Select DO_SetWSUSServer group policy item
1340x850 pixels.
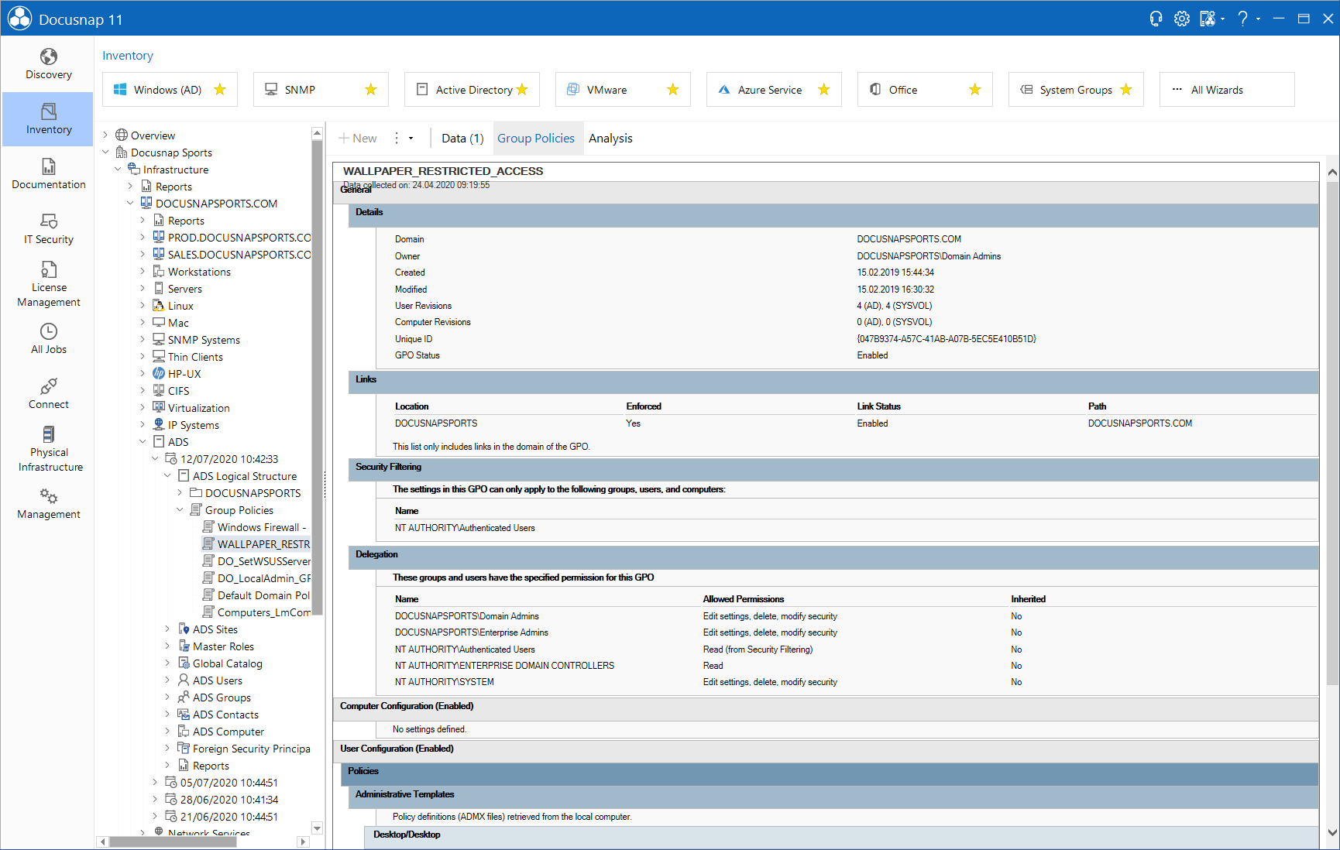pyautogui.click(x=256, y=561)
